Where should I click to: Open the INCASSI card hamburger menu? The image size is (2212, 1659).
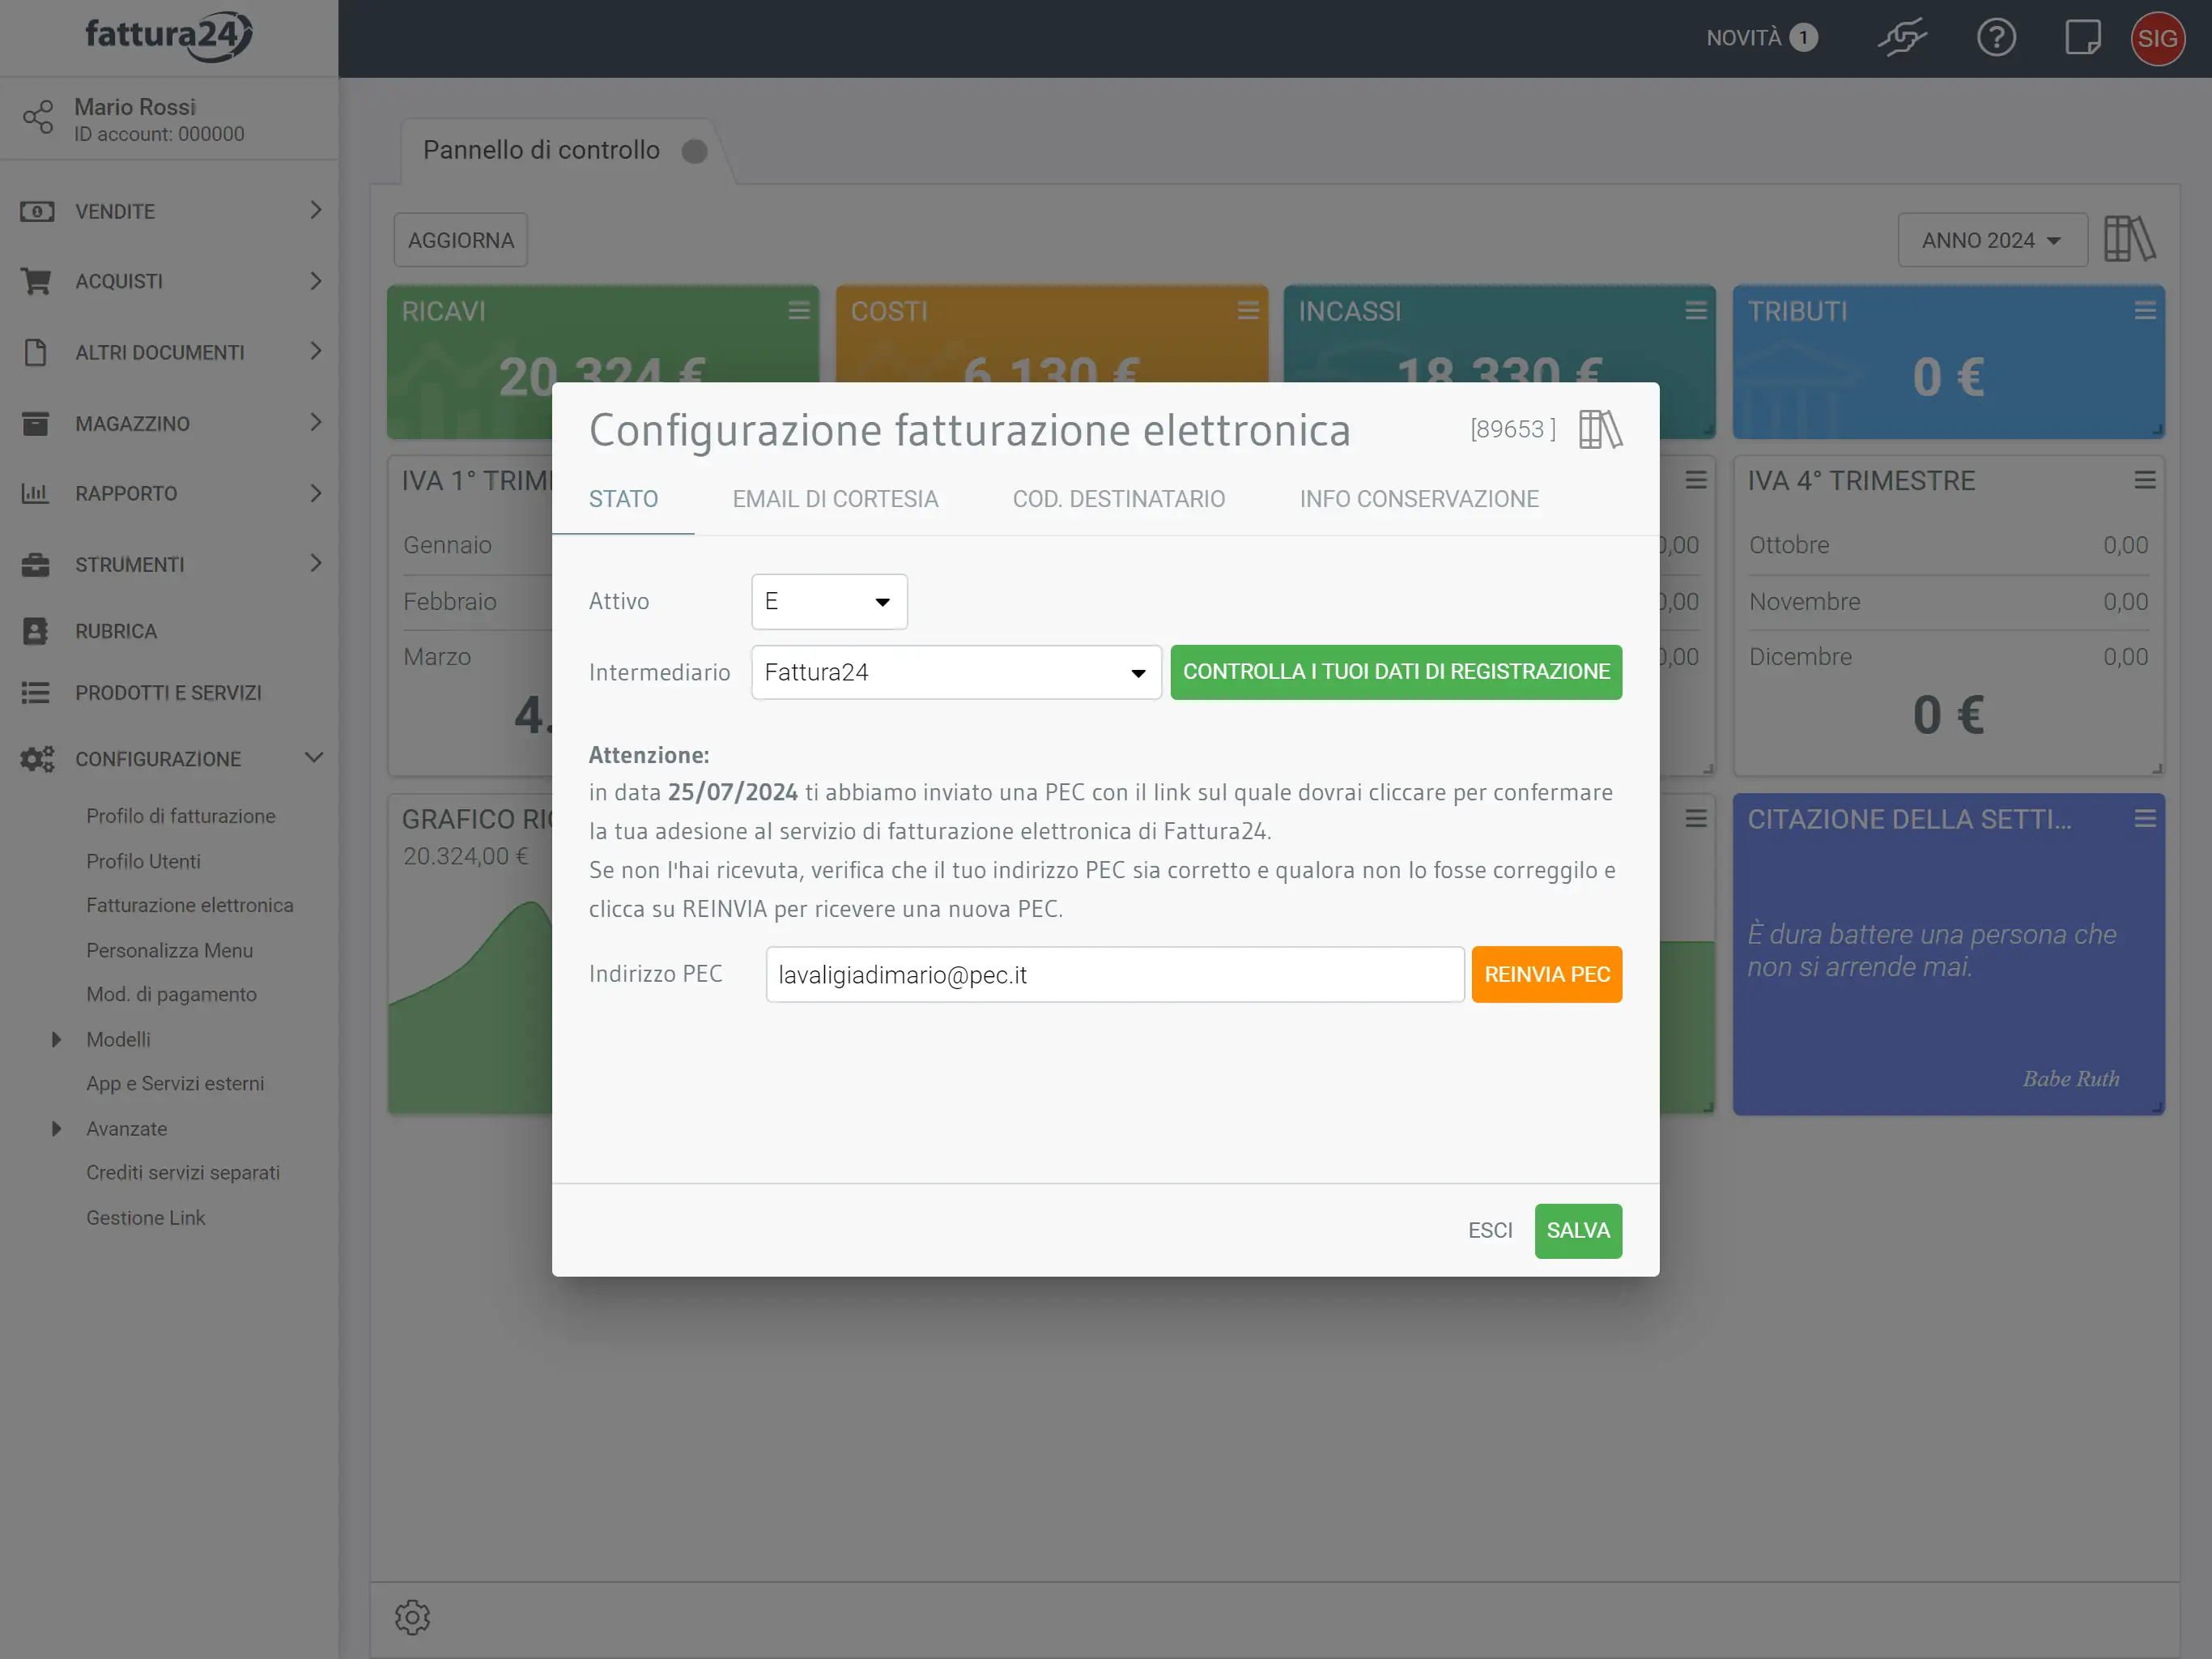click(1695, 310)
